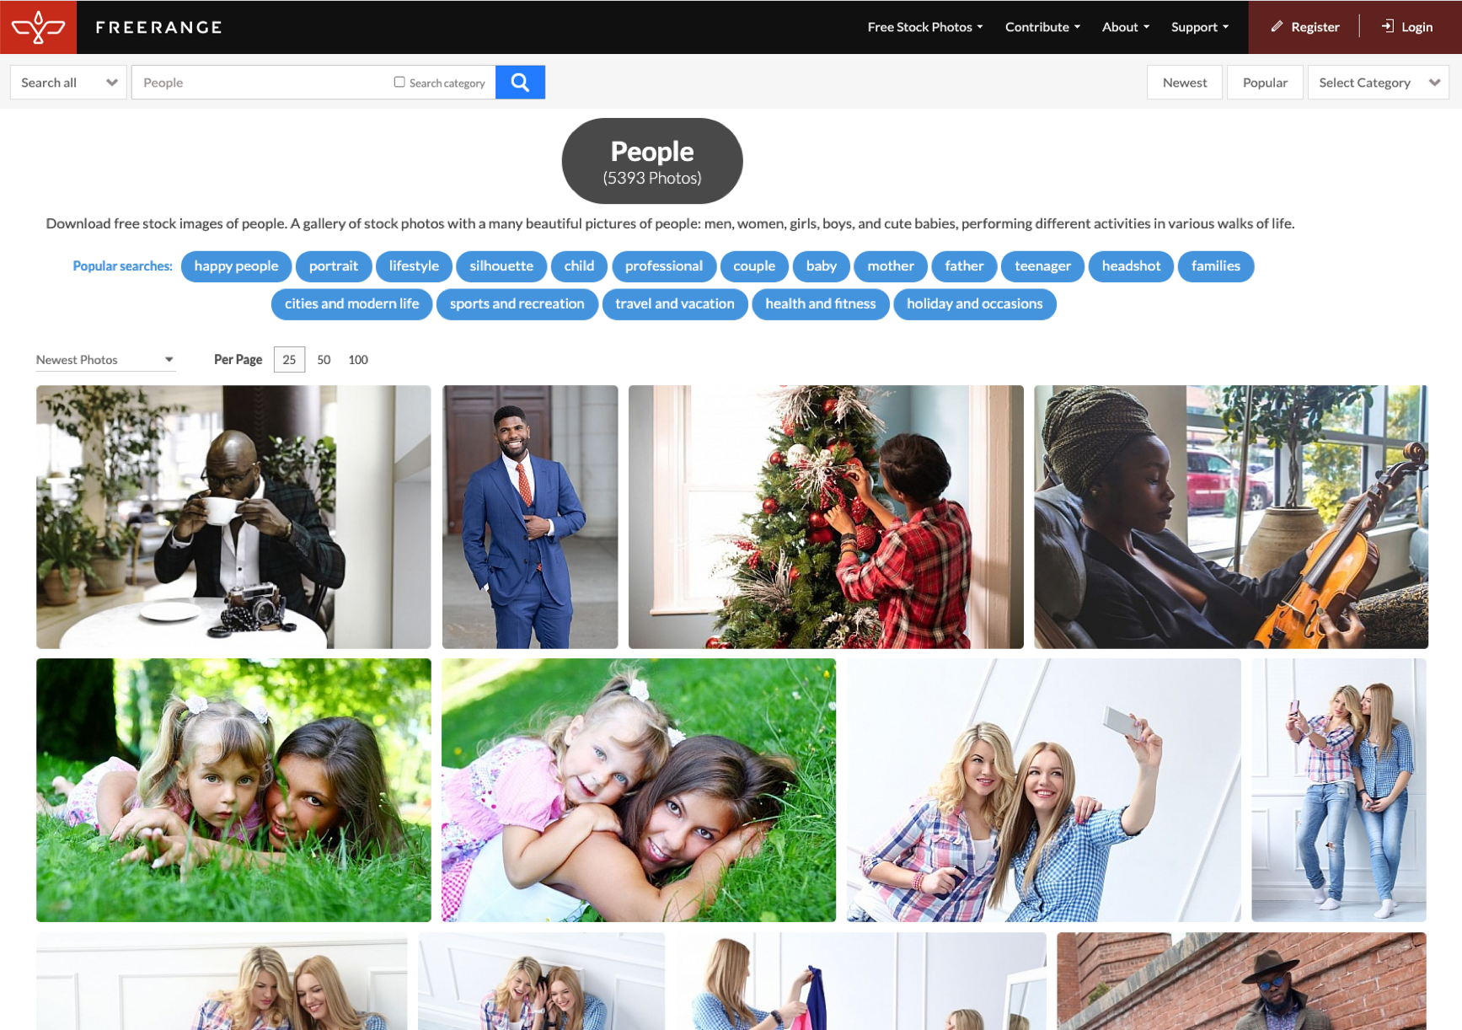The image size is (1462, 1030).
Task: Set per page to 25
Action: 289,359
